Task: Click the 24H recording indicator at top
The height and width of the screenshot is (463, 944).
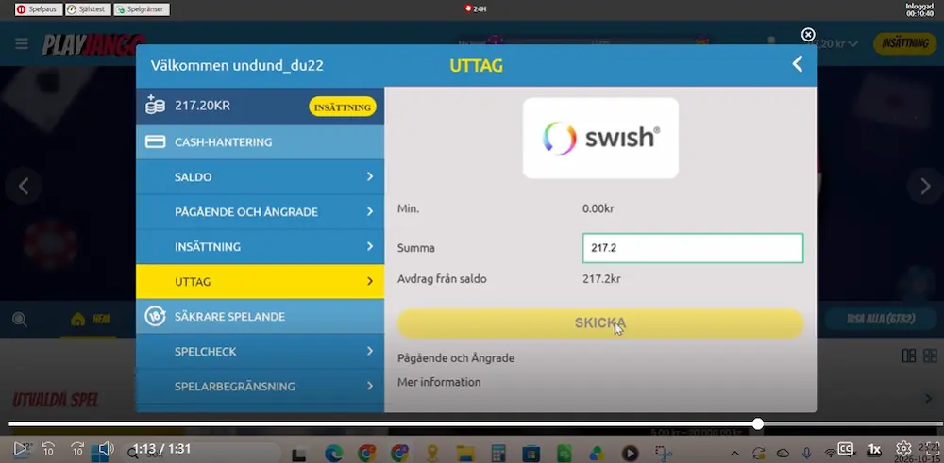Action: click(476, 9)
